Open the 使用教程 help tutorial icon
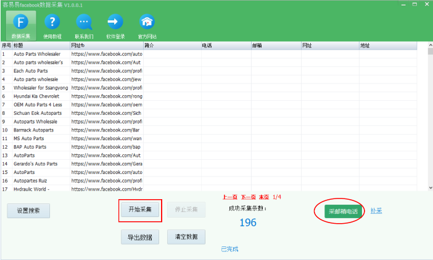The image size is (433, 260). point(52,26)
